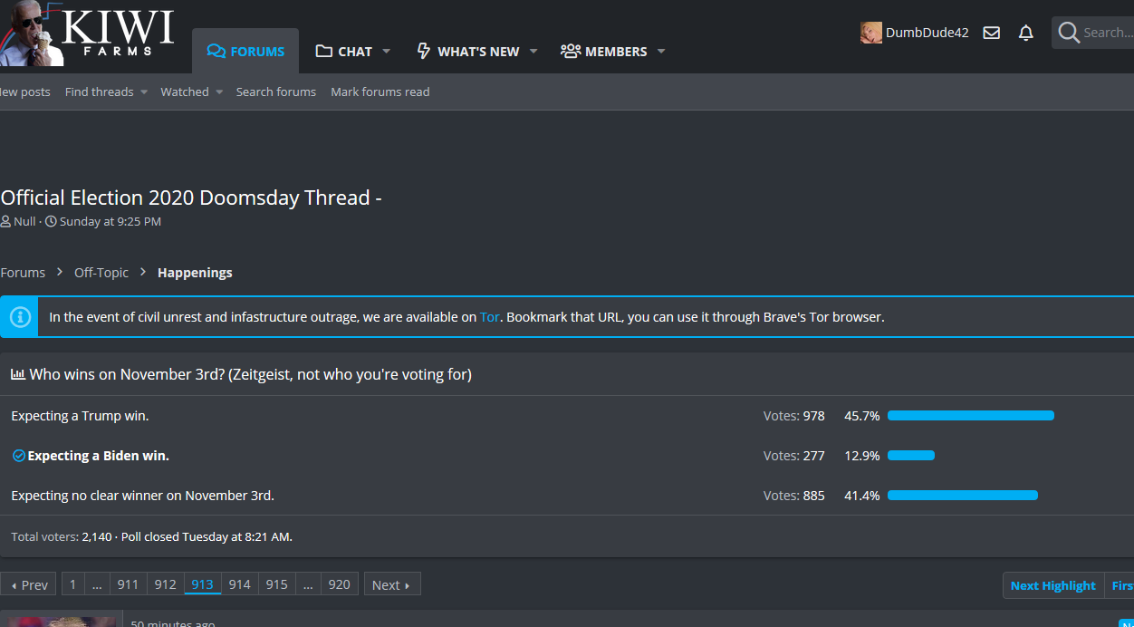
Task: Click Next Highlight button
Action: 1053,585
